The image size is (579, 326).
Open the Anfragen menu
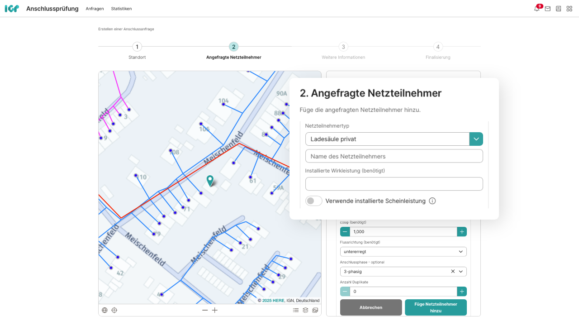point(95,9)
